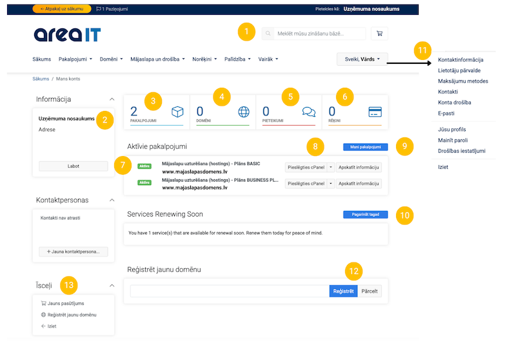The image size is (516, 343).
Task: Click the Mani pakalpojumi button
Action: tap(366, 147)
